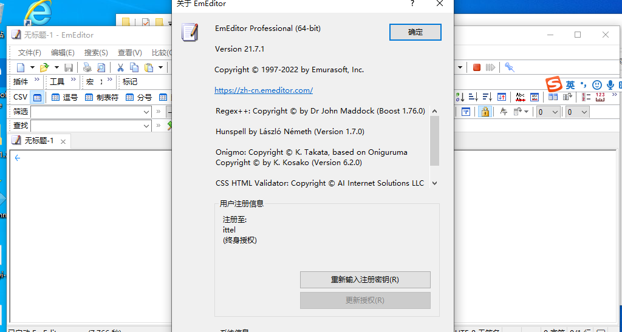Toggle the padlock icon in filter toolbar
Image resolution: width=622 pixels, height=332 pixels.
click(x=485, y=112)
